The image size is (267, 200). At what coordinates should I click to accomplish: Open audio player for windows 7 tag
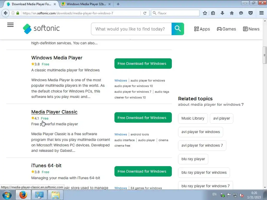click(133, 92)
